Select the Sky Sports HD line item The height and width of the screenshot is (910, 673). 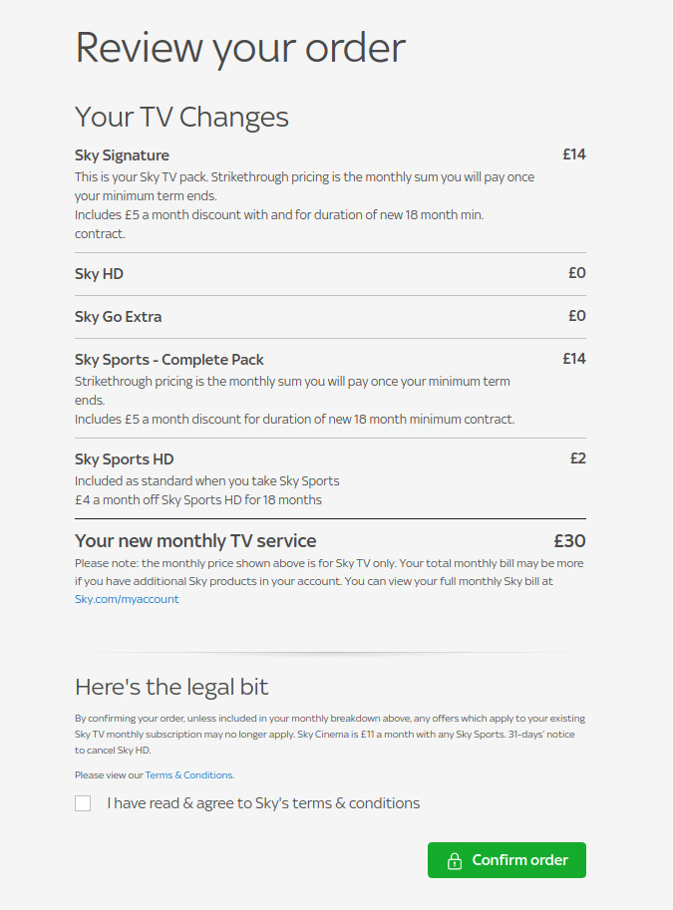[x=124, y=458]
